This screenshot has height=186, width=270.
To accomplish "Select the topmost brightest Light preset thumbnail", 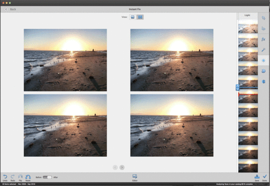I will (248, 27).
